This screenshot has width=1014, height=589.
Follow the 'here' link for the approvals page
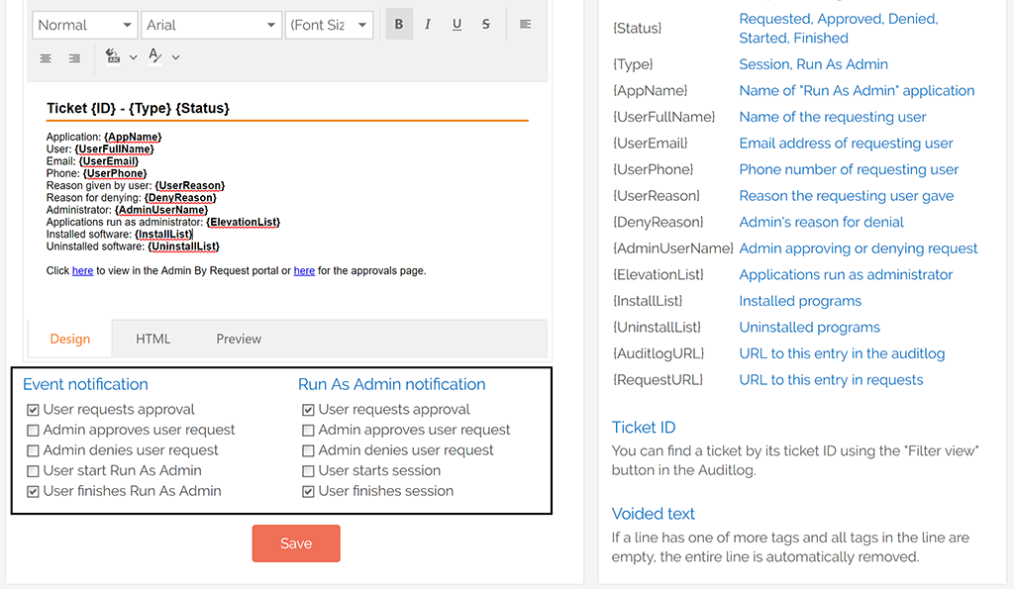pos(305,271)
